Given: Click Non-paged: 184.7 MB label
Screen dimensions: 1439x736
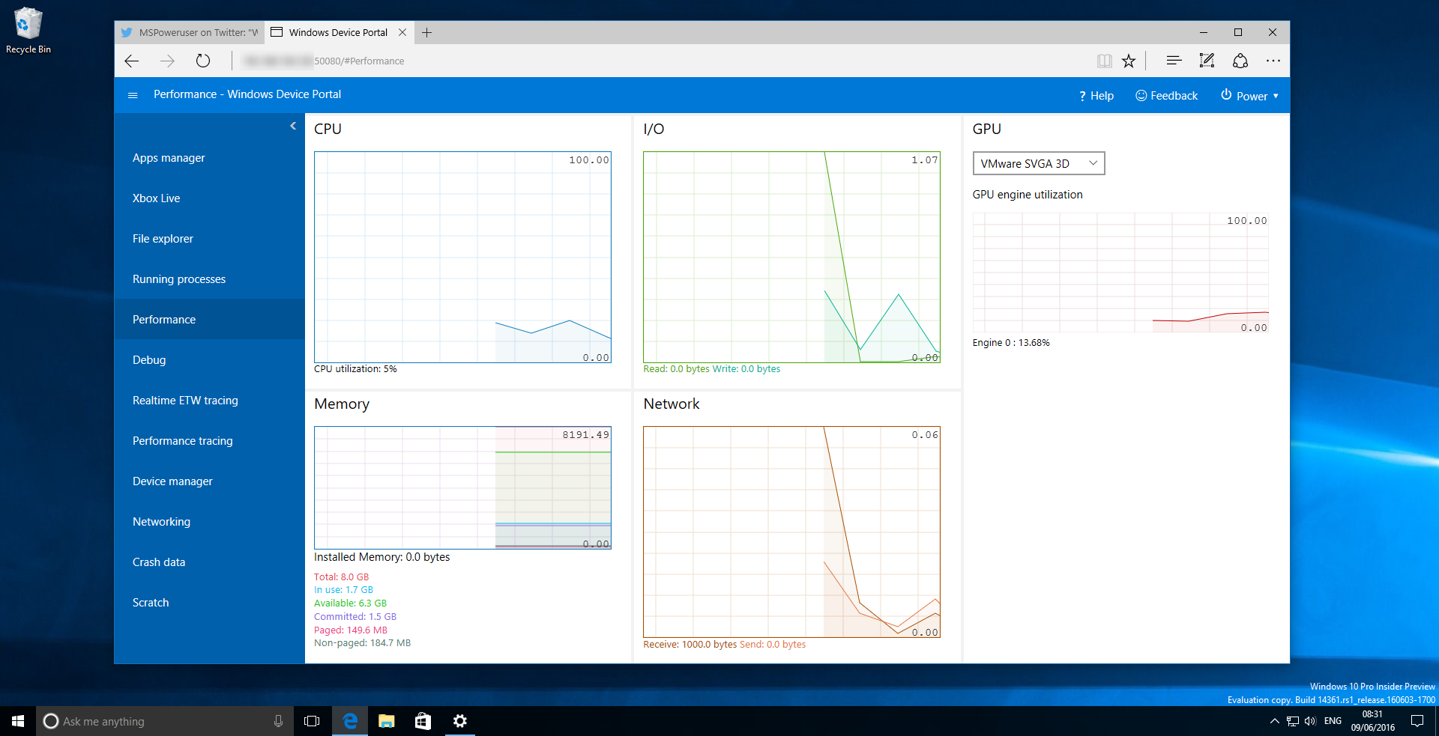Looking at the screenshot, I should click(362, 643).
